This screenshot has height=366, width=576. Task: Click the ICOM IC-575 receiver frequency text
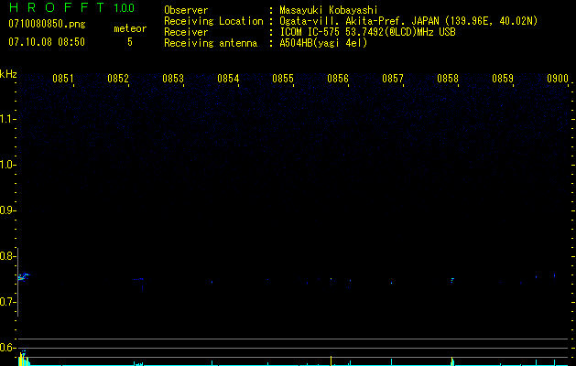367,32
